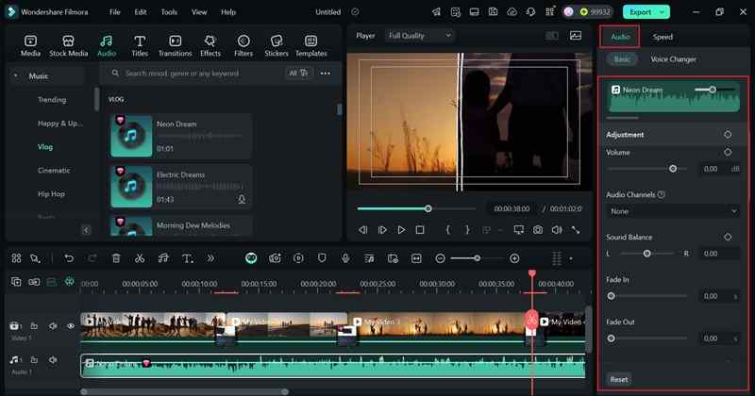This screenshot has height=396, width=755.
Task: Mute the Video 1 track
Action: [53, 325]
